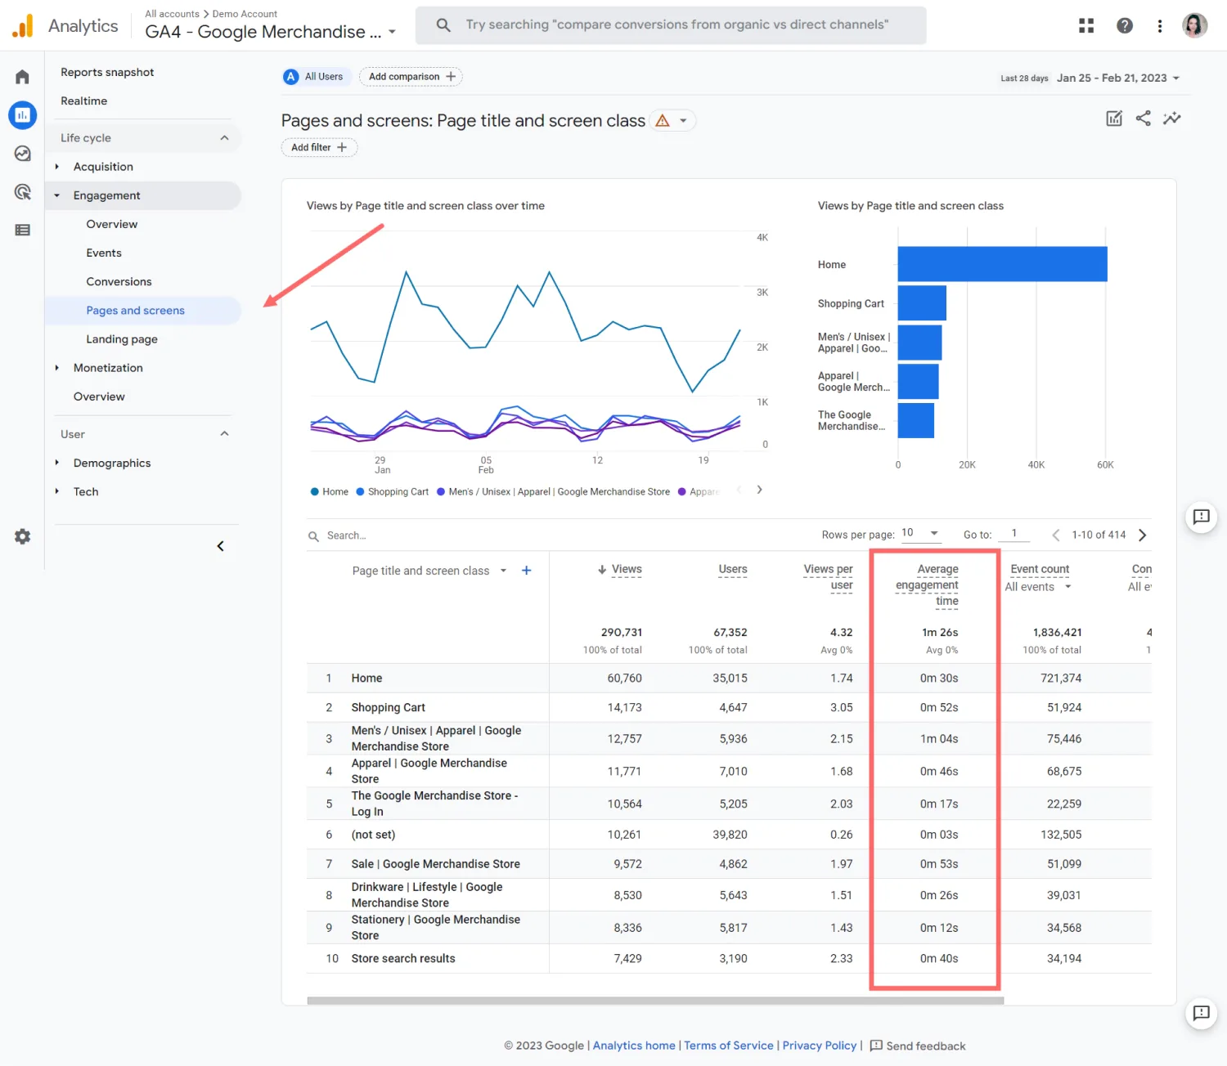Click the Add comparison button

[411, 77]
